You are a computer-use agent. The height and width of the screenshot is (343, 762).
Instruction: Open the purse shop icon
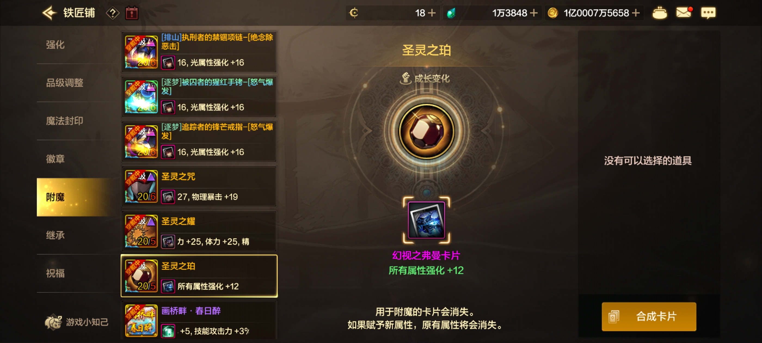click(659, 13)
